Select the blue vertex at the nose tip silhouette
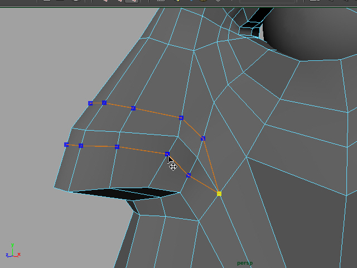Image resolution: width=357 pixels, height=268 pixels. pos(66,145)
